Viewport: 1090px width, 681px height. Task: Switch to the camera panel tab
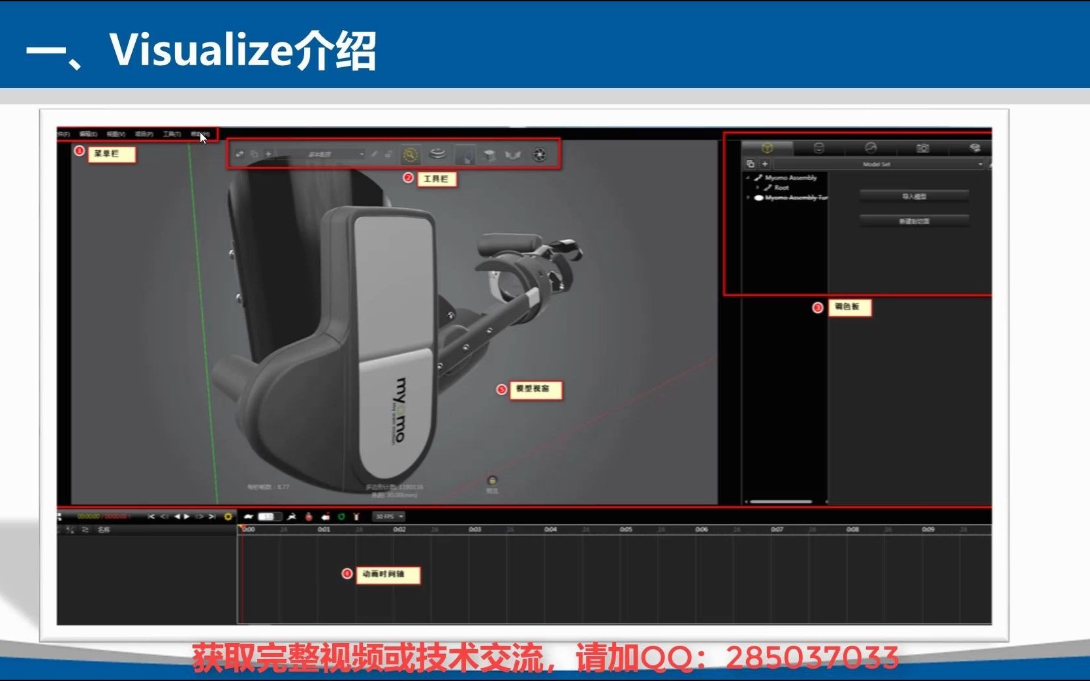tap(924, 149)
